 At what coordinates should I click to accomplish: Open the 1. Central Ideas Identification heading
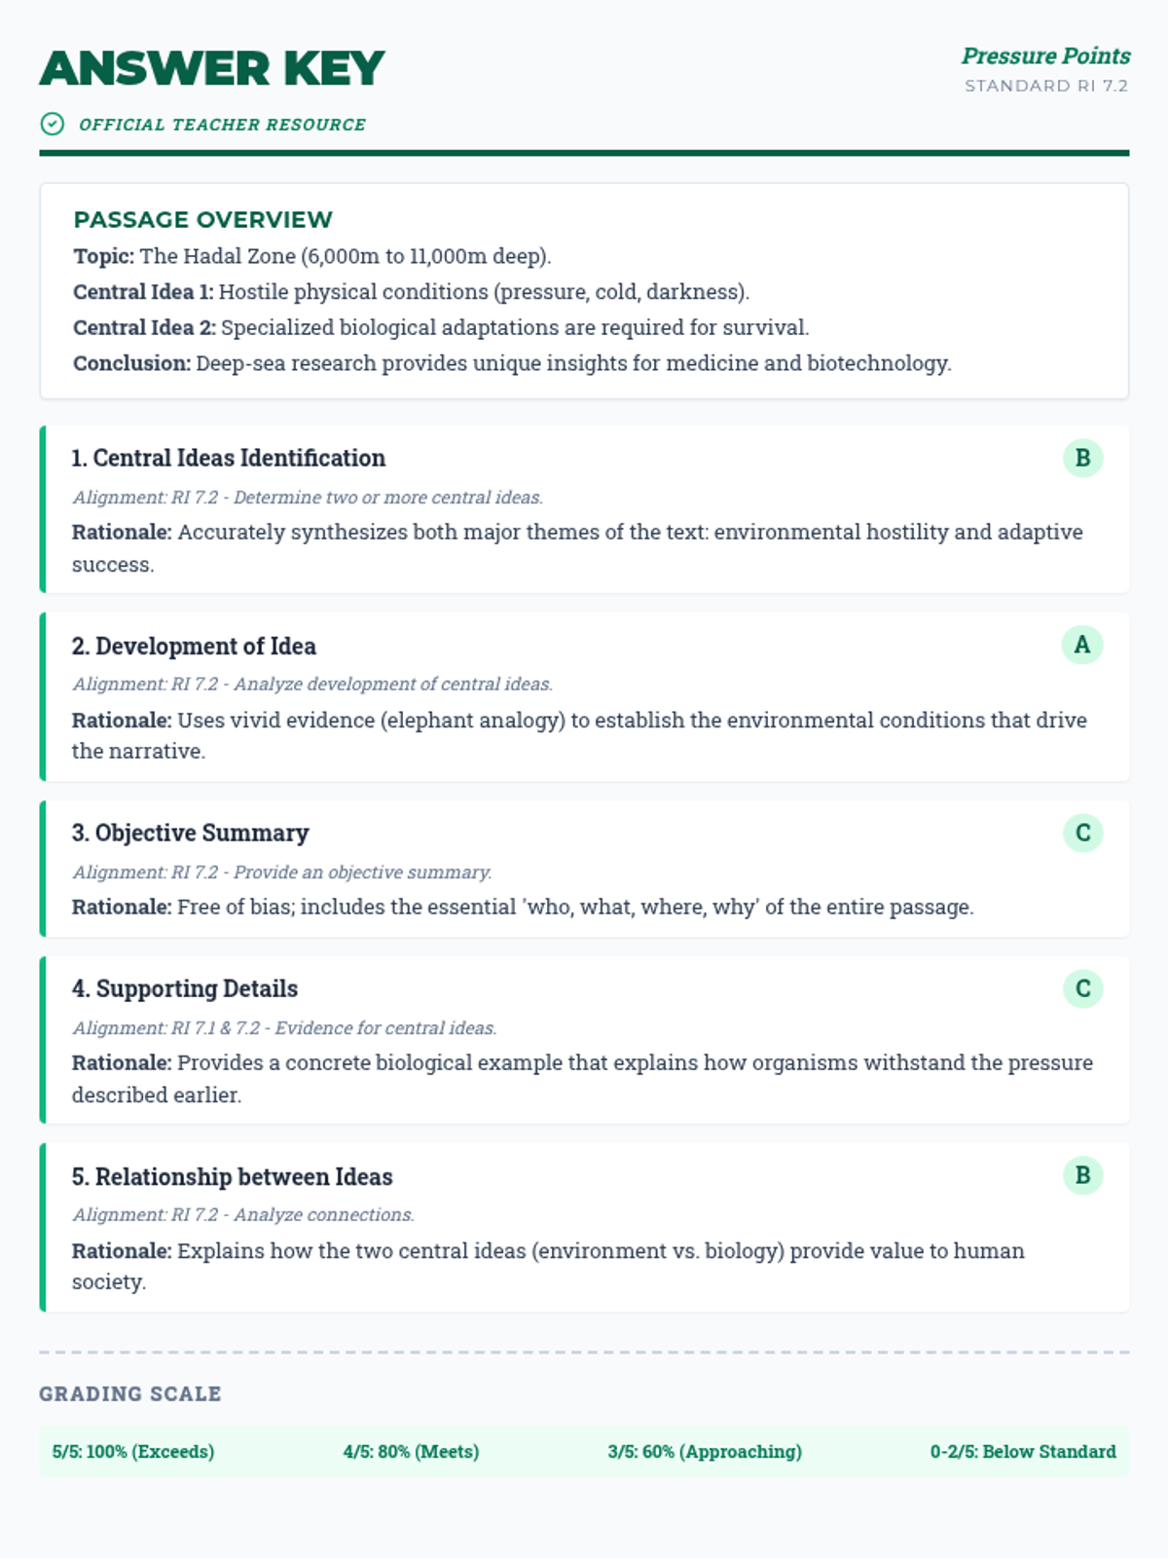[x=229, y=458]
